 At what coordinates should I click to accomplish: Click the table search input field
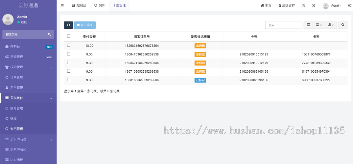[283, 25]
